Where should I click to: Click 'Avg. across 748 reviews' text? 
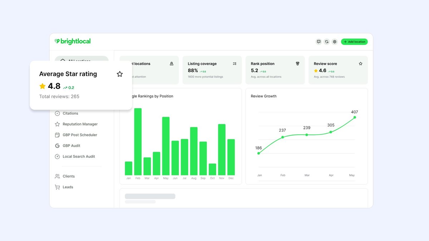click(x=329, y=77)
